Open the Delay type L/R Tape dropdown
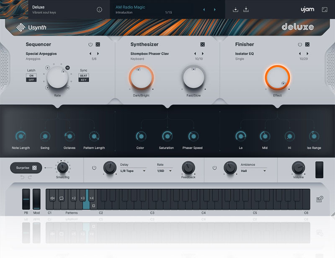The image size is (335, 258). (133, 171)
